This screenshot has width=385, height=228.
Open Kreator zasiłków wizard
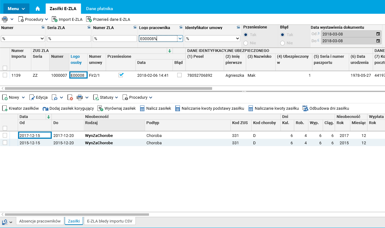21,108
